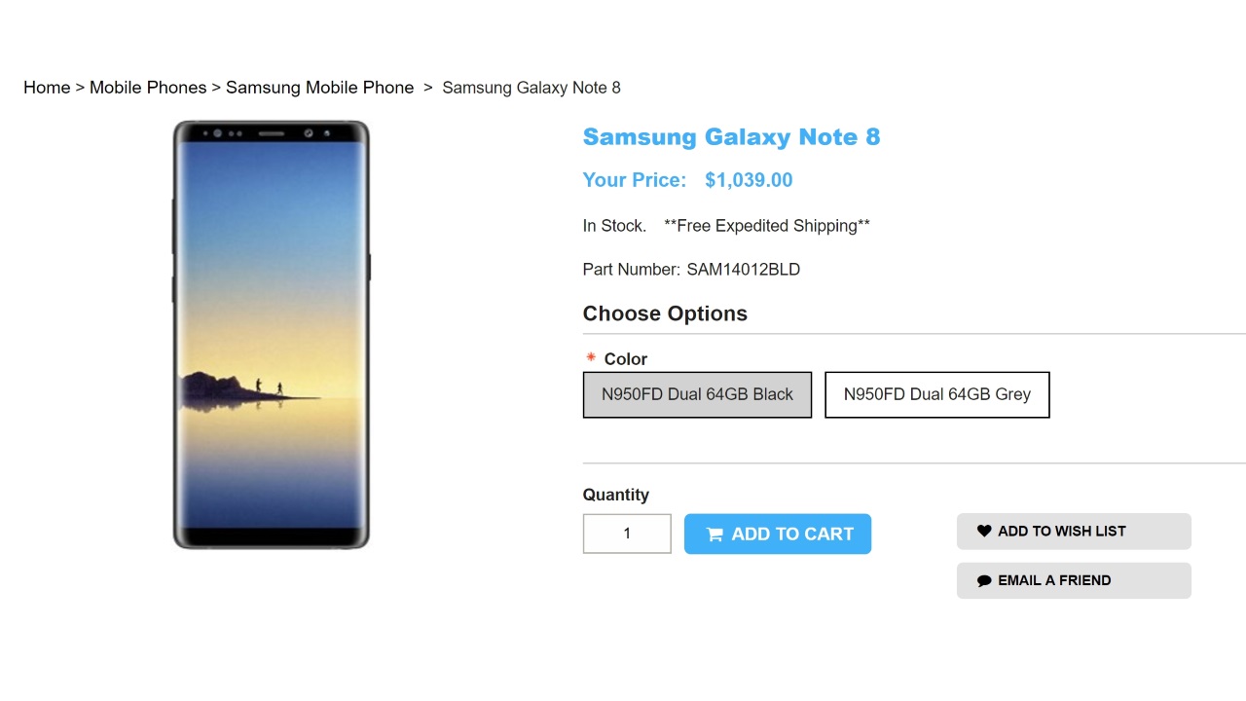Click the speech bubble email icon
This screenshot has height=701, width=1246.
pos(984,580)
